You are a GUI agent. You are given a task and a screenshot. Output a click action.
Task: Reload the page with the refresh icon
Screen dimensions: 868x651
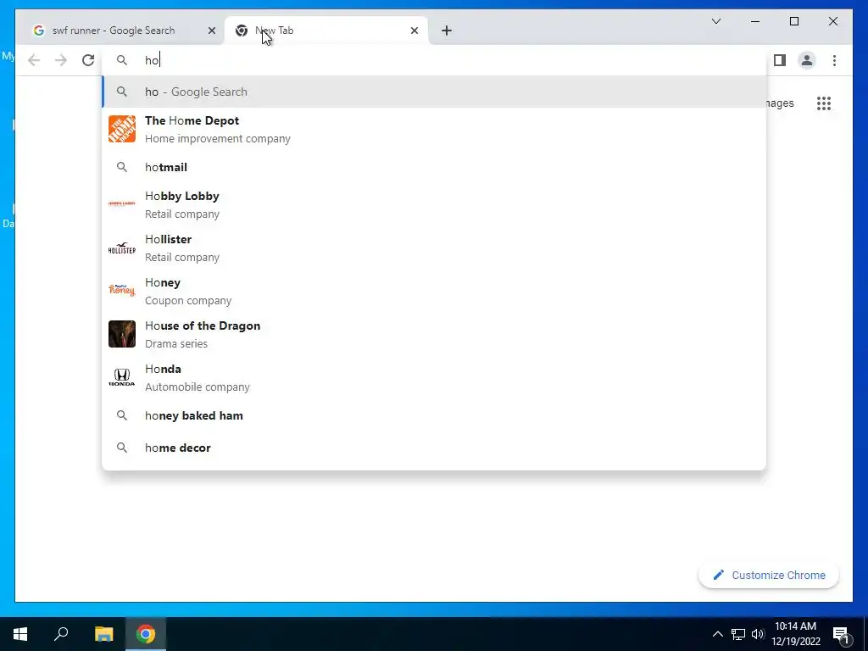click(x=88, y=60)
